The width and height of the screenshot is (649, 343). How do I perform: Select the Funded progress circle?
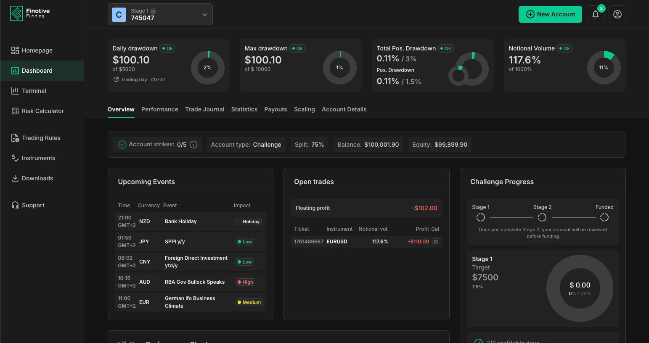[604, 217]
